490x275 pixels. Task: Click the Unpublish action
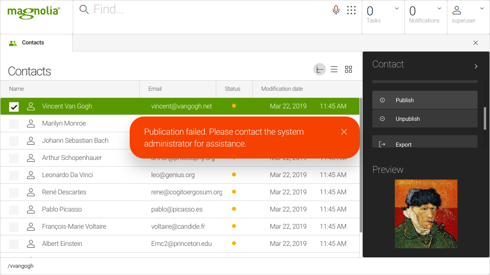(424, 119)
